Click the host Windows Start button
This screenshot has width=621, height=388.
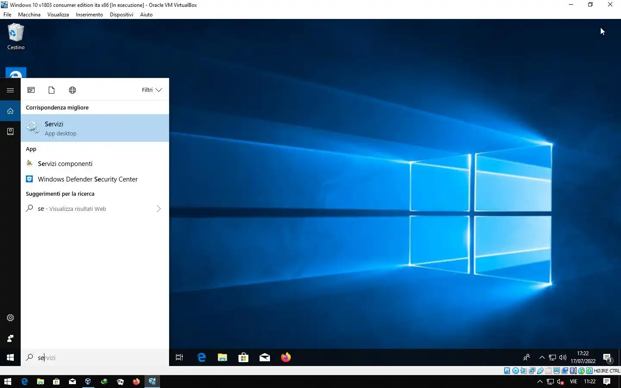(8, 382)
